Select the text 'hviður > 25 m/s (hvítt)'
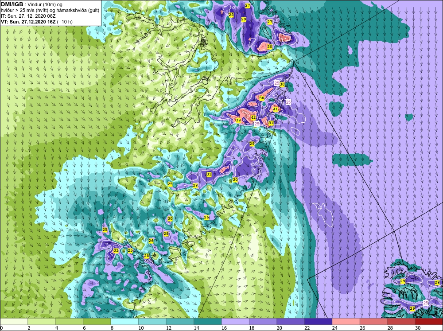 tap(24, 10)
